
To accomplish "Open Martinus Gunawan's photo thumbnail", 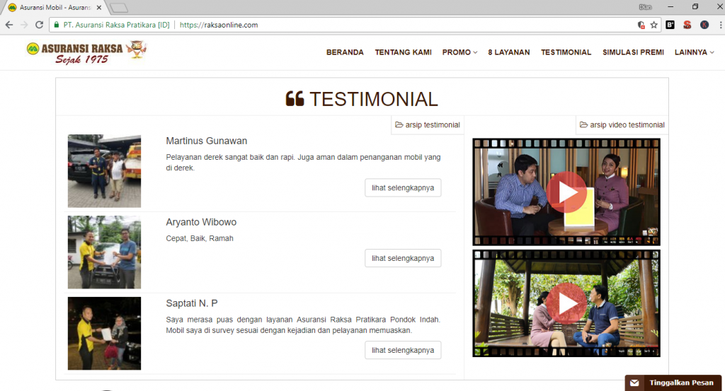I will [105, 171].
